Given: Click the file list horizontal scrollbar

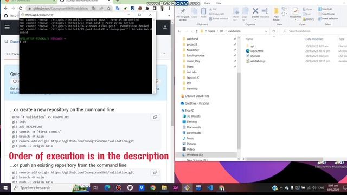Looking at the screenshot, I should [284, 159].
